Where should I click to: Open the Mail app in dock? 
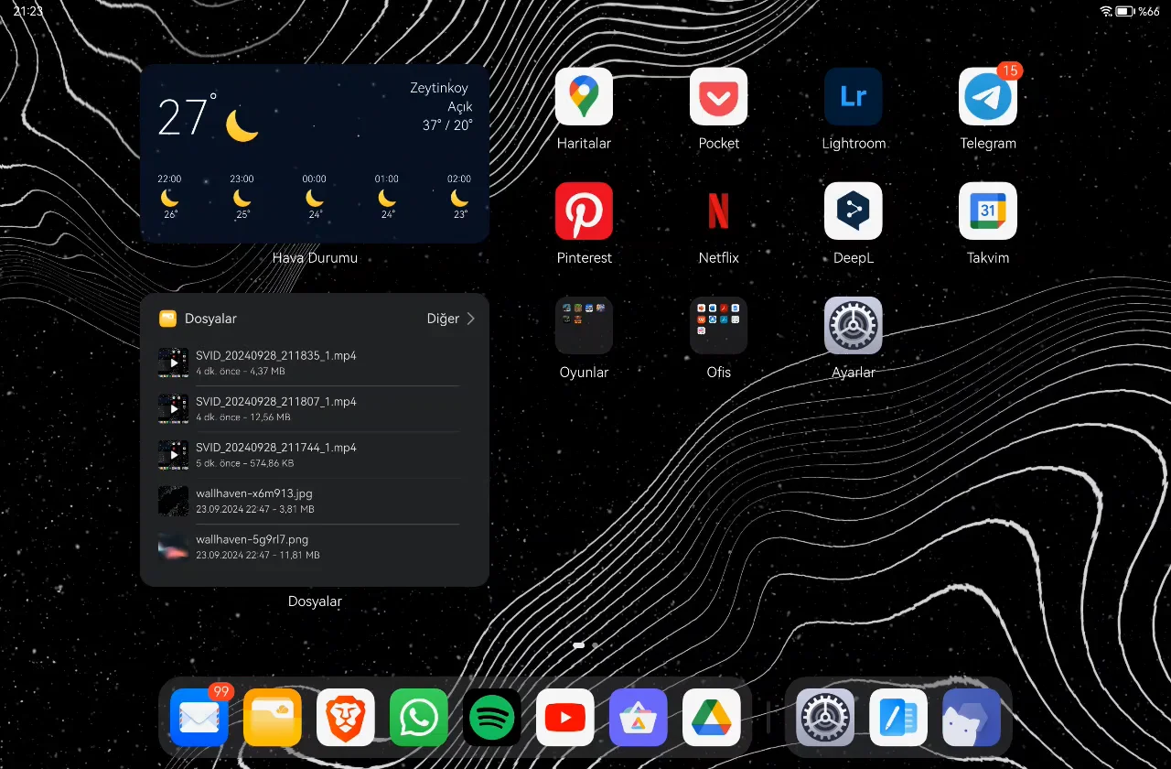(x=199, y=718)
